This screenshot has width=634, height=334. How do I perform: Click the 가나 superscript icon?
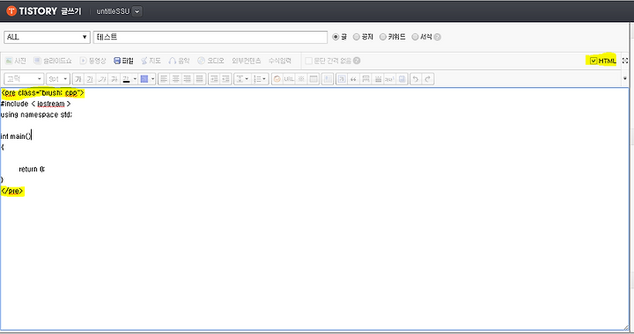(x=390, y=79)
